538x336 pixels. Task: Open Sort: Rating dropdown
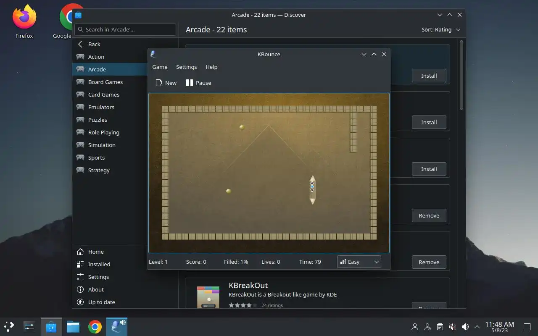pyautogui.click(x=441, y=29)
